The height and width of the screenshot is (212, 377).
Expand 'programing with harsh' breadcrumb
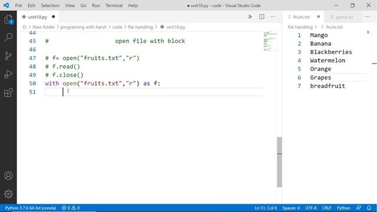[84, 27]
